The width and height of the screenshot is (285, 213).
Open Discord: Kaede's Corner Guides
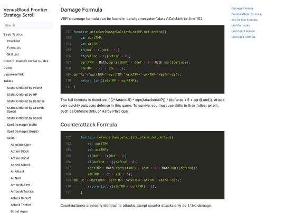(x=26, y=61)
